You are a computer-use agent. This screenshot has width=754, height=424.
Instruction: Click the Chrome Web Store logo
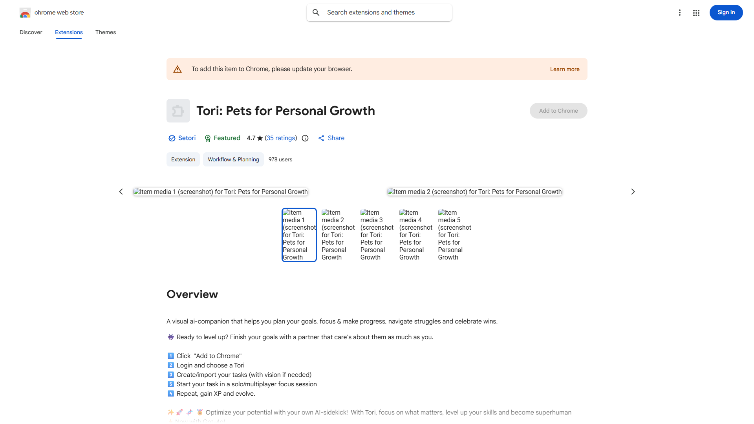click(25, 13)
